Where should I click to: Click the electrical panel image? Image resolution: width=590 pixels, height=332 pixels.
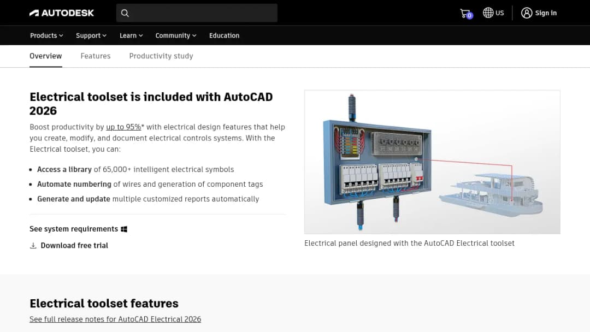[432, 162]
